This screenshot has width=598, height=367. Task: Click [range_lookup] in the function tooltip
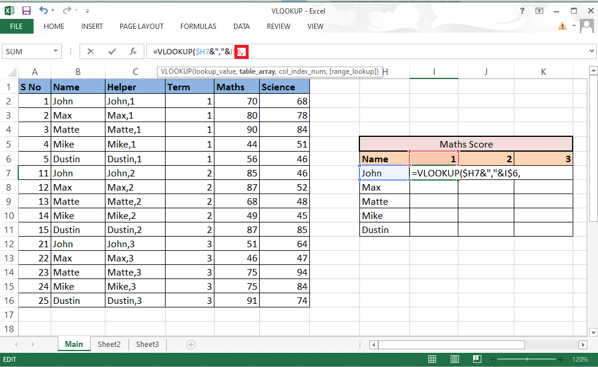click(x=353, y=71)
